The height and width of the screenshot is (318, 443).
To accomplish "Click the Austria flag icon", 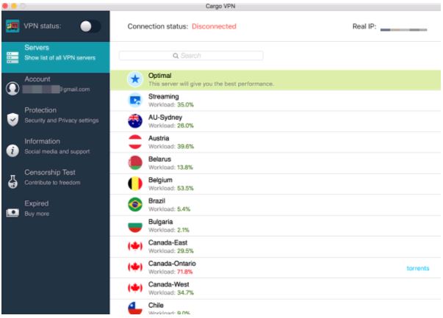I will tap(135, 142).
